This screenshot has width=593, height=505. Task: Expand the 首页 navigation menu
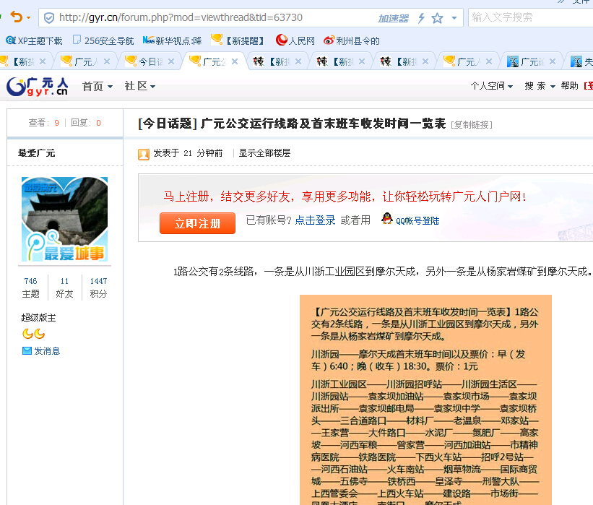click(98, 86)
